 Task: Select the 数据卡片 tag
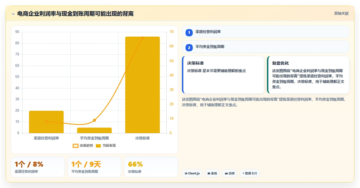[250, 173]
